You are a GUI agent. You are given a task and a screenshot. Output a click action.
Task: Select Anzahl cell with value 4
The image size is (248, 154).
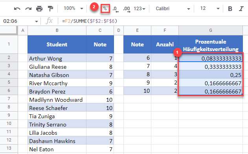165,66
